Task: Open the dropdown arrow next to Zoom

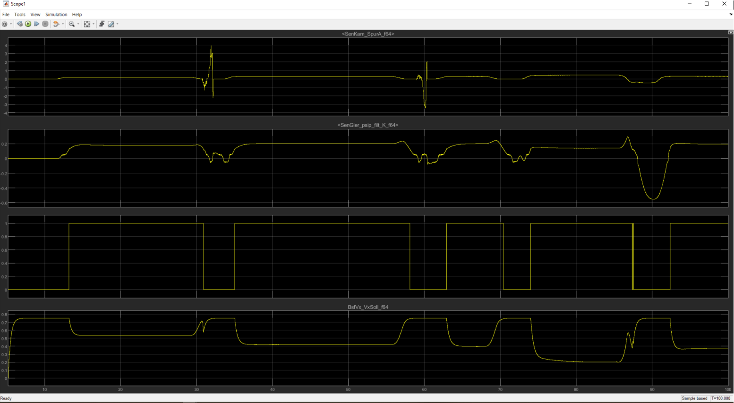Action: (78, 24)
